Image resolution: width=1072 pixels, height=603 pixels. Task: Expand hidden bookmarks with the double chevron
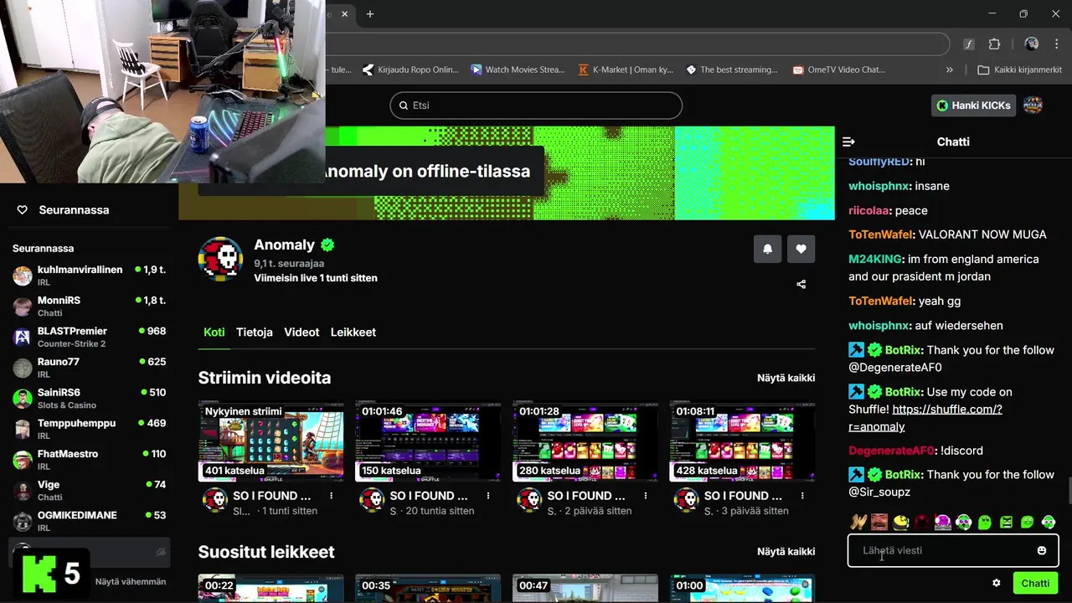point(949,70)
